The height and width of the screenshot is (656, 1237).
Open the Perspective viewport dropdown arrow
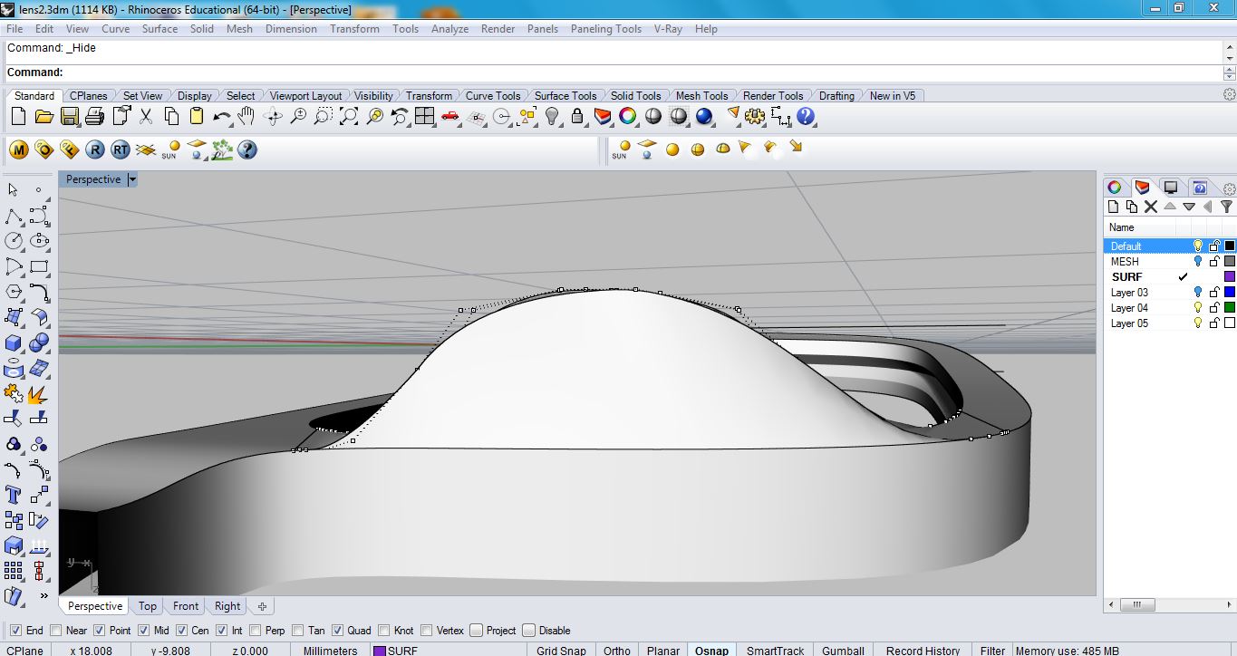[132, 179]
